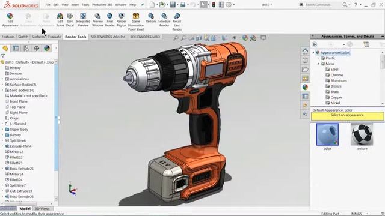Select the texture appearance thumbnail
The image size is (385, 216).
(x=362, y=134)
